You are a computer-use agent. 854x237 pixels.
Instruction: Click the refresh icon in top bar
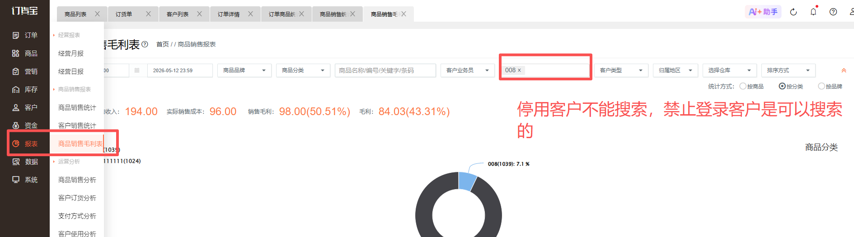pyautogui.click(x=793, y=12)
